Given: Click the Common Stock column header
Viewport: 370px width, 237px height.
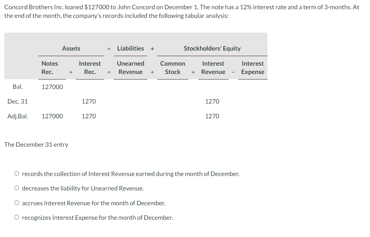Looking at the screenshot, I should tap(173, 67).
